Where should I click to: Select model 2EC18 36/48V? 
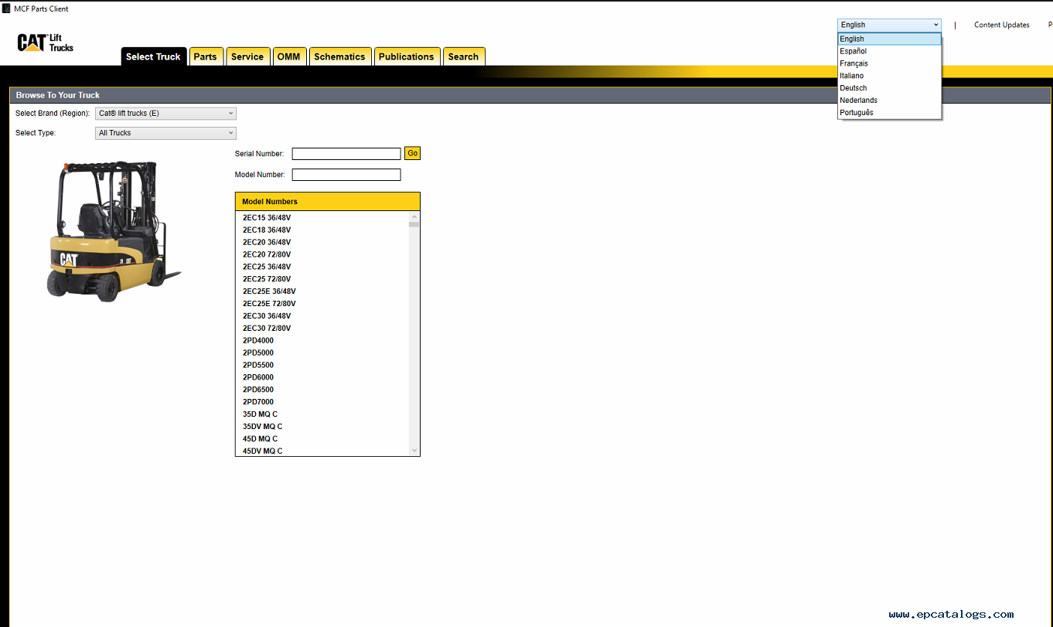[x=267, y=230]
